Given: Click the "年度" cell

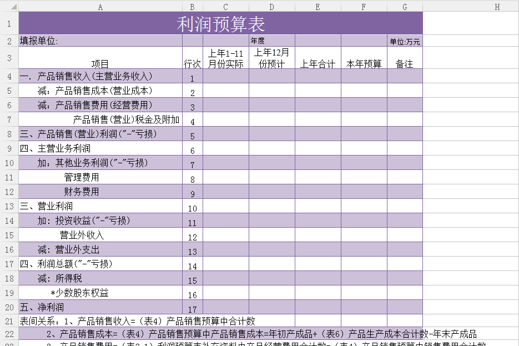Looking at the screenshot, I should point(271,41).
